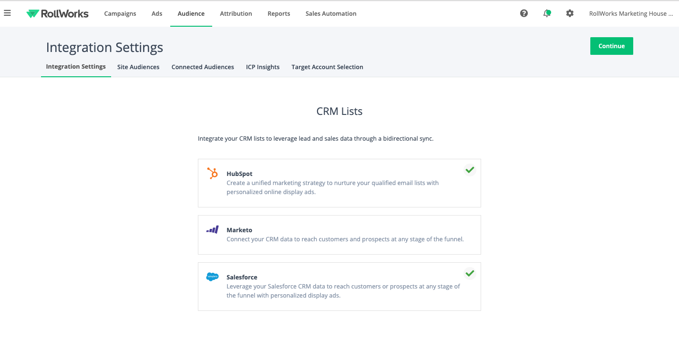
Task: Toggle the Salesforce connected checkmark
Action: (470, 273)
